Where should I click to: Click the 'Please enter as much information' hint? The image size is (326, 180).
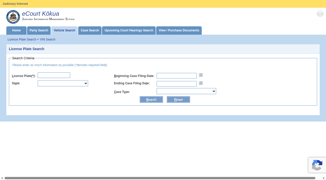(60, 65)
